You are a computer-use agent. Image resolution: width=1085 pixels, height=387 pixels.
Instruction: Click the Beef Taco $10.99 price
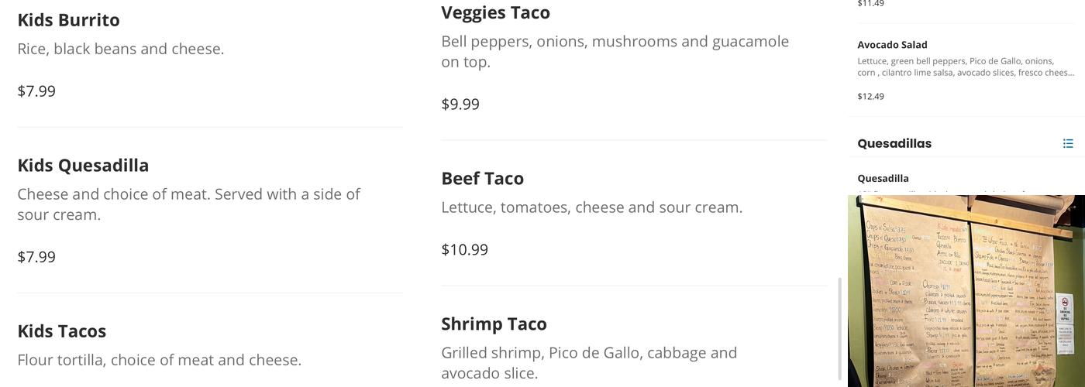[464, 250]
